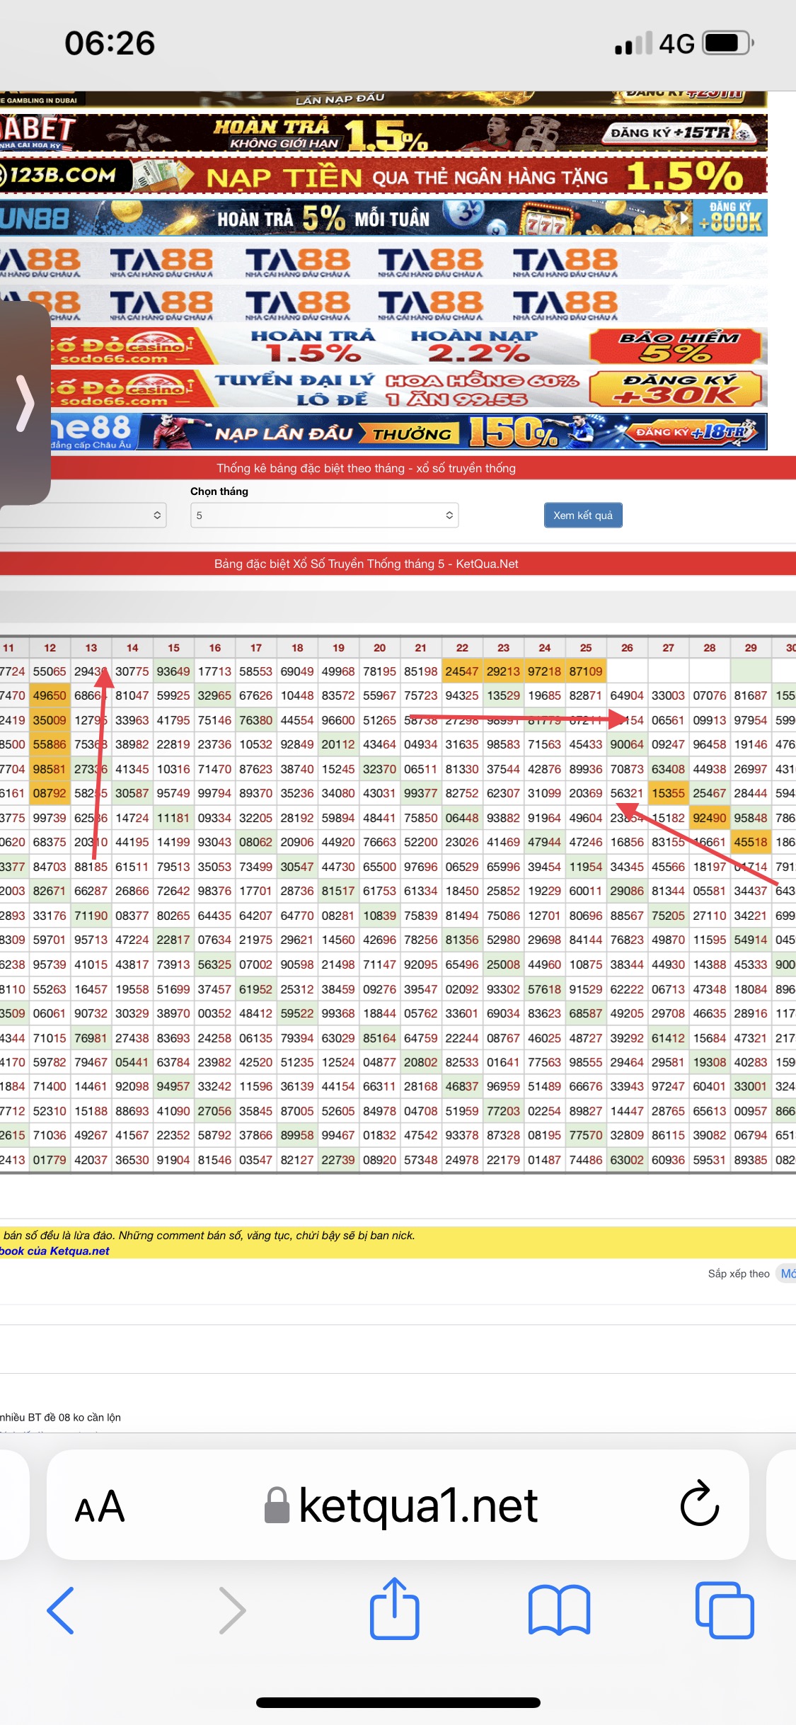This screenshot has width=796, height=1725.
Task: Tap the 06:26 status bar clock
Action: (x=110, y=43)
